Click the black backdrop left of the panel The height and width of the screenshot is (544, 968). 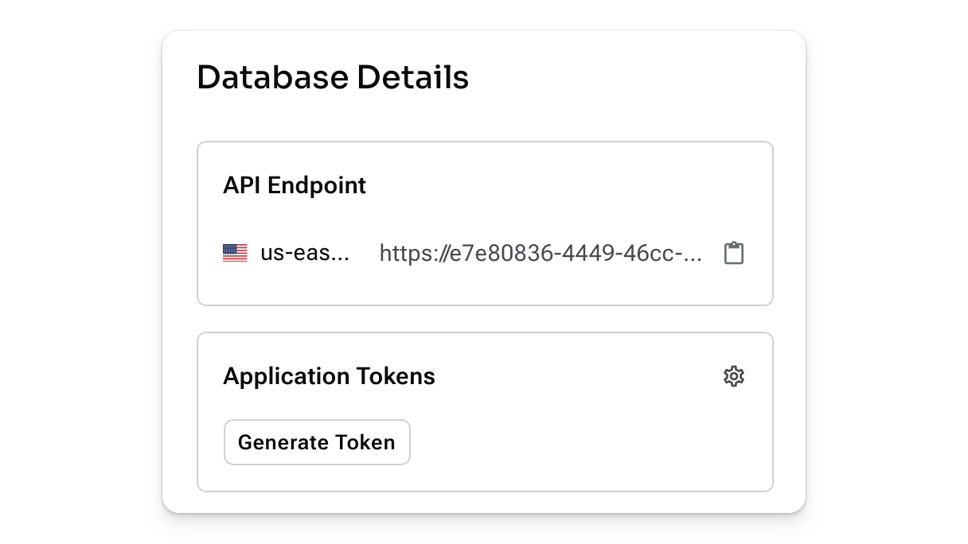(80, 272)
